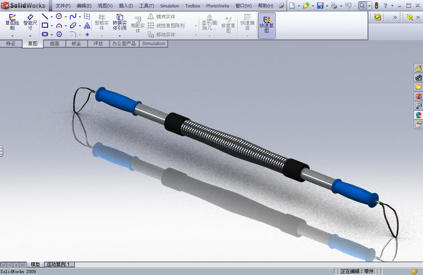Select the Arc sketch tool
Viewport: 423px width, 275px height.
(59, 26)
